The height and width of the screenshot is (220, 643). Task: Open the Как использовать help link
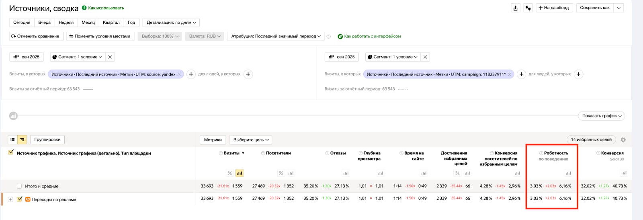click(106, 8)
